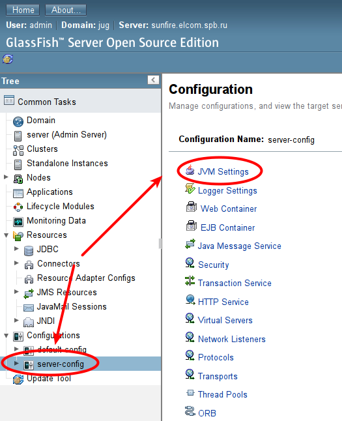
Task: Open the Java Message Service link
Action: click(240, 246)
